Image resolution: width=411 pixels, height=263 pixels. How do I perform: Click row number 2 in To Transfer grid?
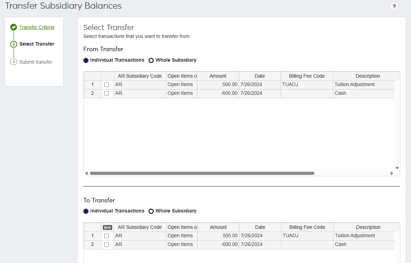tap(92, 245)
